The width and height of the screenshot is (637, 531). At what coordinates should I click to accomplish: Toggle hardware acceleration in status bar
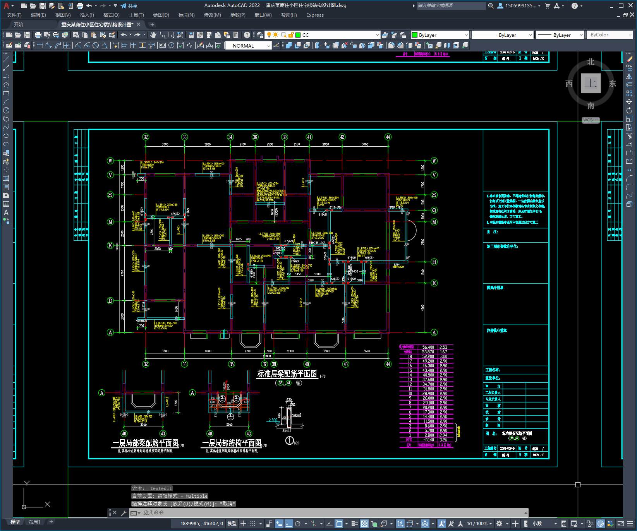tap(601, 524)
